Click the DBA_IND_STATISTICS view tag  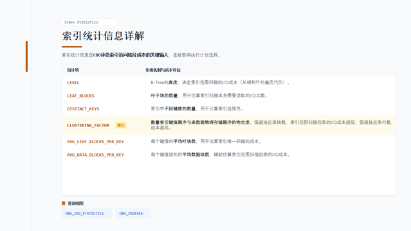87,213
